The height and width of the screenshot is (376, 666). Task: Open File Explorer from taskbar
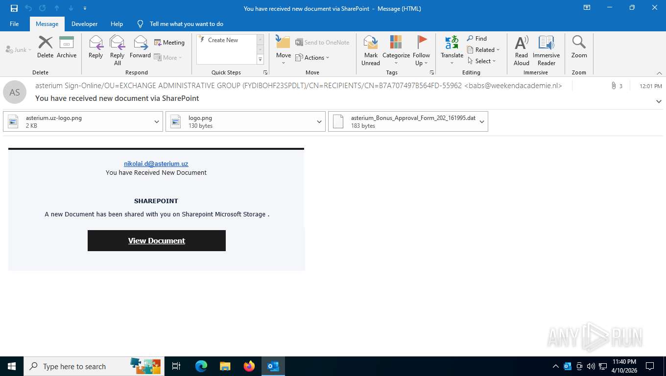[225, 366]
